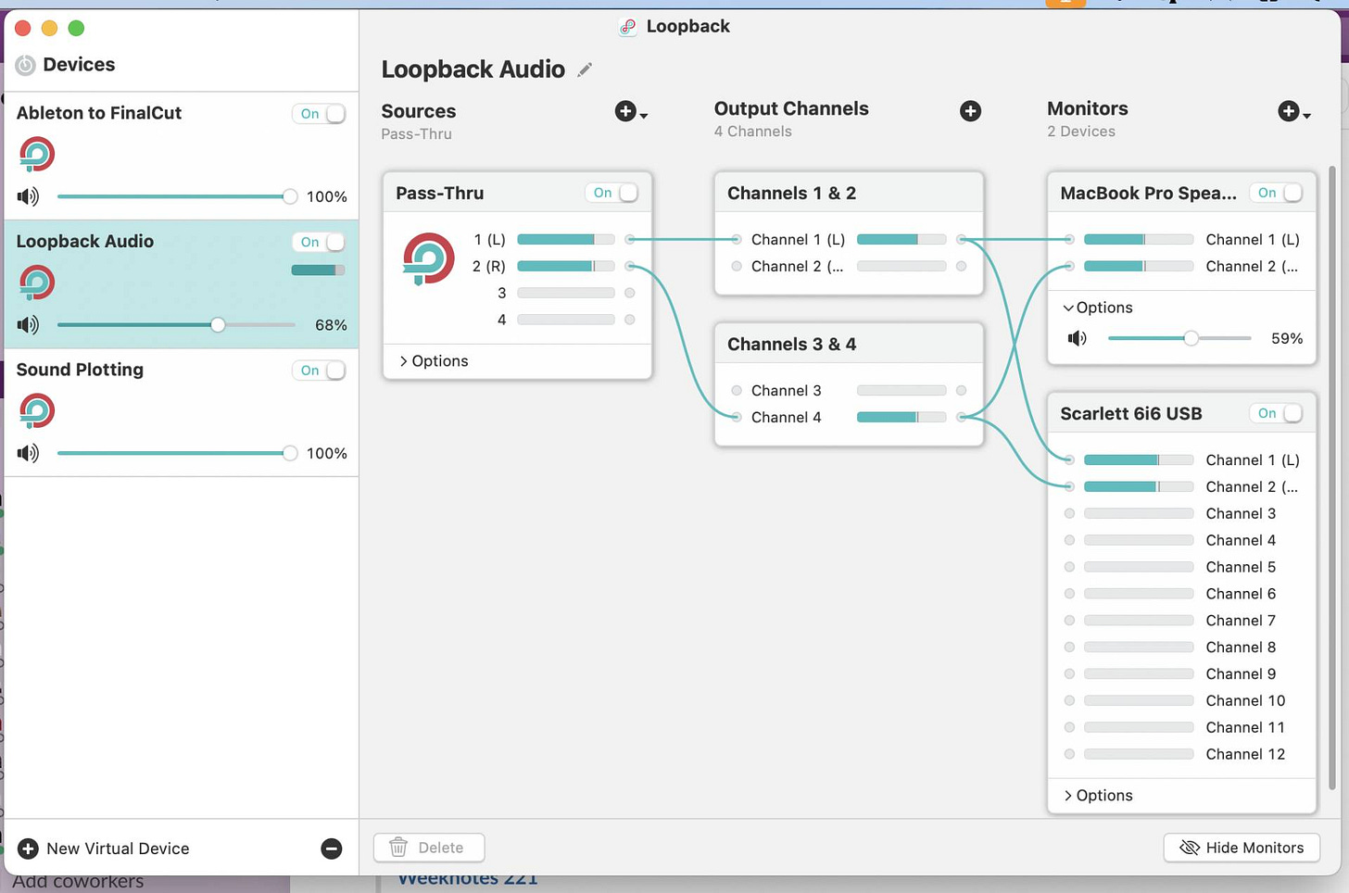Click output connector next to Channel 2 in Channels 1 & 2
The height and width of the screenshot is (893, 1349).
[962, 266]
